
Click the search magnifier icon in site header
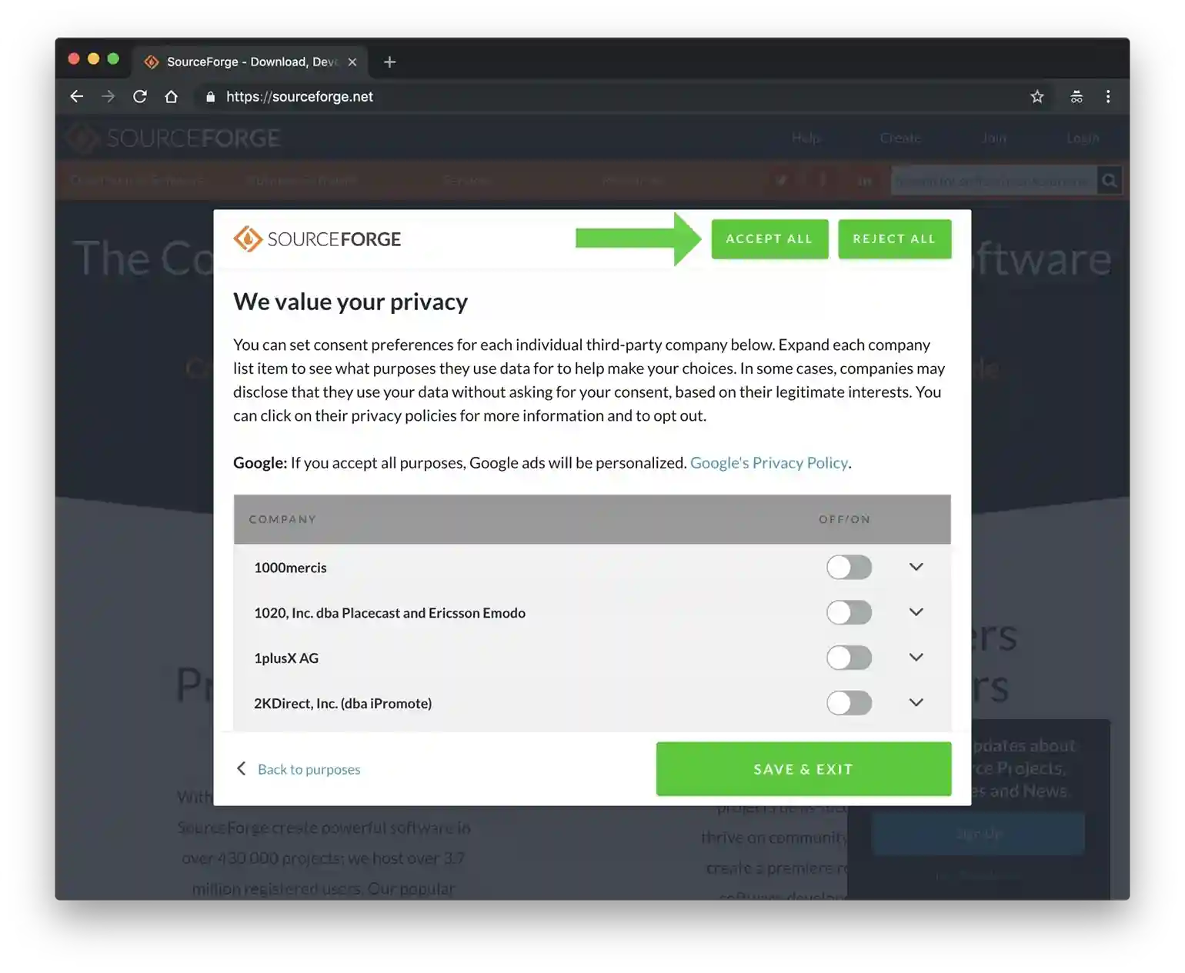tap(1110, 180)
